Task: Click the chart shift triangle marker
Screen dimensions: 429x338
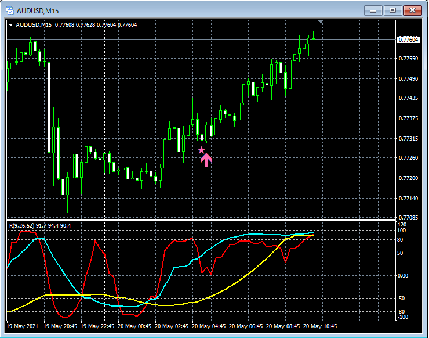Action: click(x=321, y=21)
